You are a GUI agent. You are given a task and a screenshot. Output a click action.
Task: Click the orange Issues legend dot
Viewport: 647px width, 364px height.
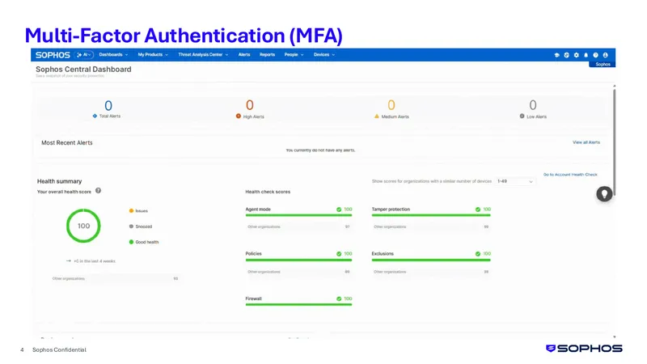pyautogui.click(x=131, y=211)
